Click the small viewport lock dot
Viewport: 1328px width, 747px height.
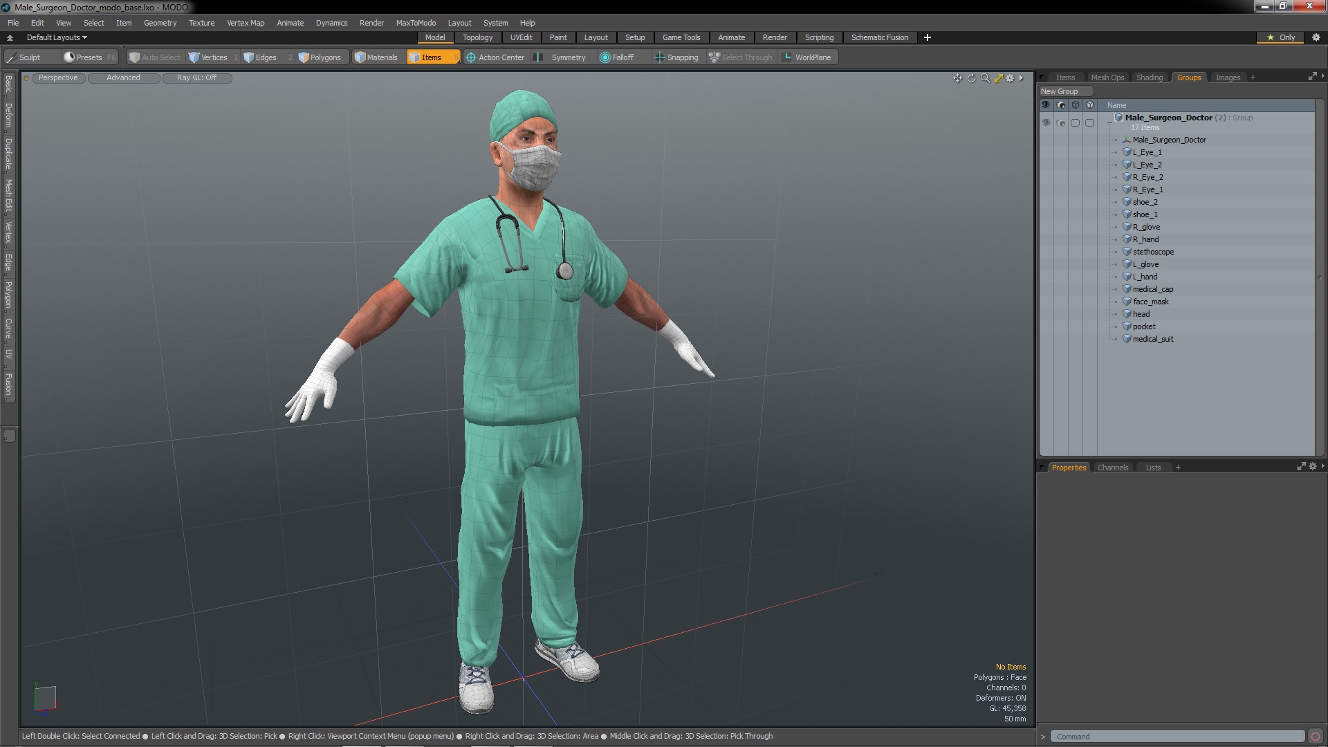(26, 78)
